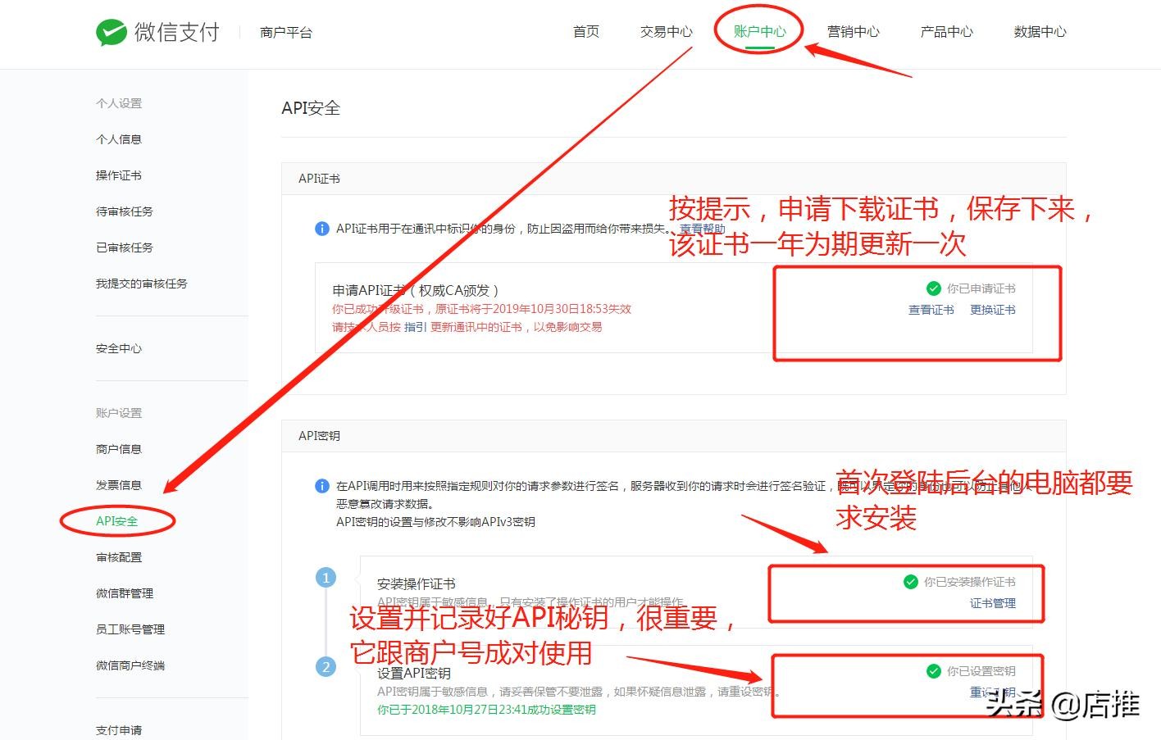This screenshot has height=740, width=1161.
Task: Click the 查看证书 link
Action: [931, 310]
